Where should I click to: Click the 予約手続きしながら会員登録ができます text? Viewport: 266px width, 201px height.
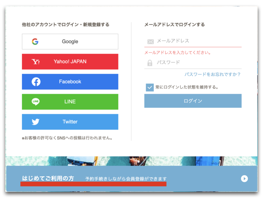pyautogui.click(x=126, y=179)
